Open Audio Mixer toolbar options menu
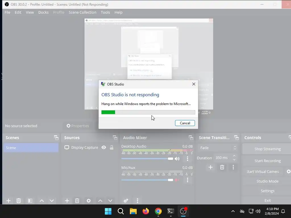The image size is (291, 218). 137,201
